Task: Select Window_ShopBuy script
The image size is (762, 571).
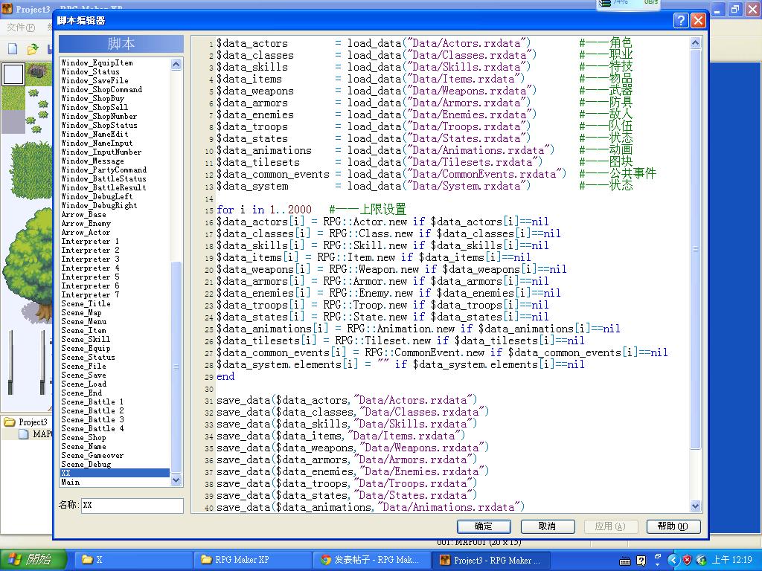Action: point(93,98)
